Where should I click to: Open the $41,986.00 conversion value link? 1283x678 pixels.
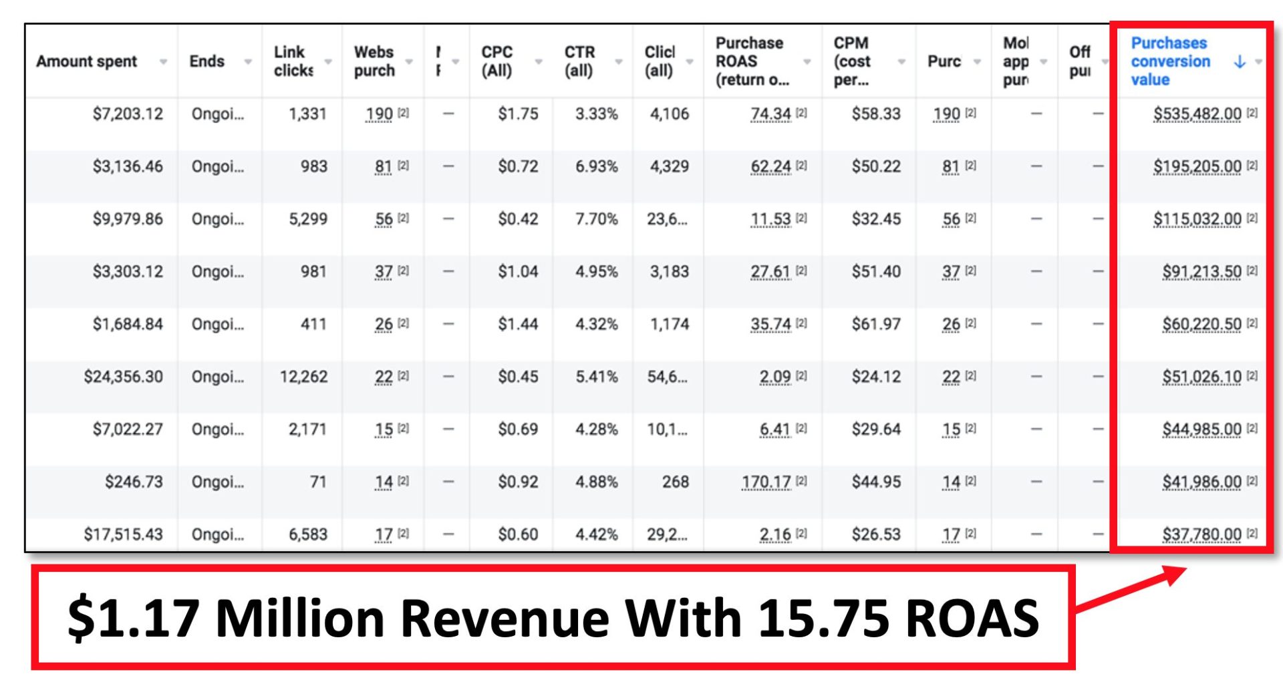(1201, 482)
